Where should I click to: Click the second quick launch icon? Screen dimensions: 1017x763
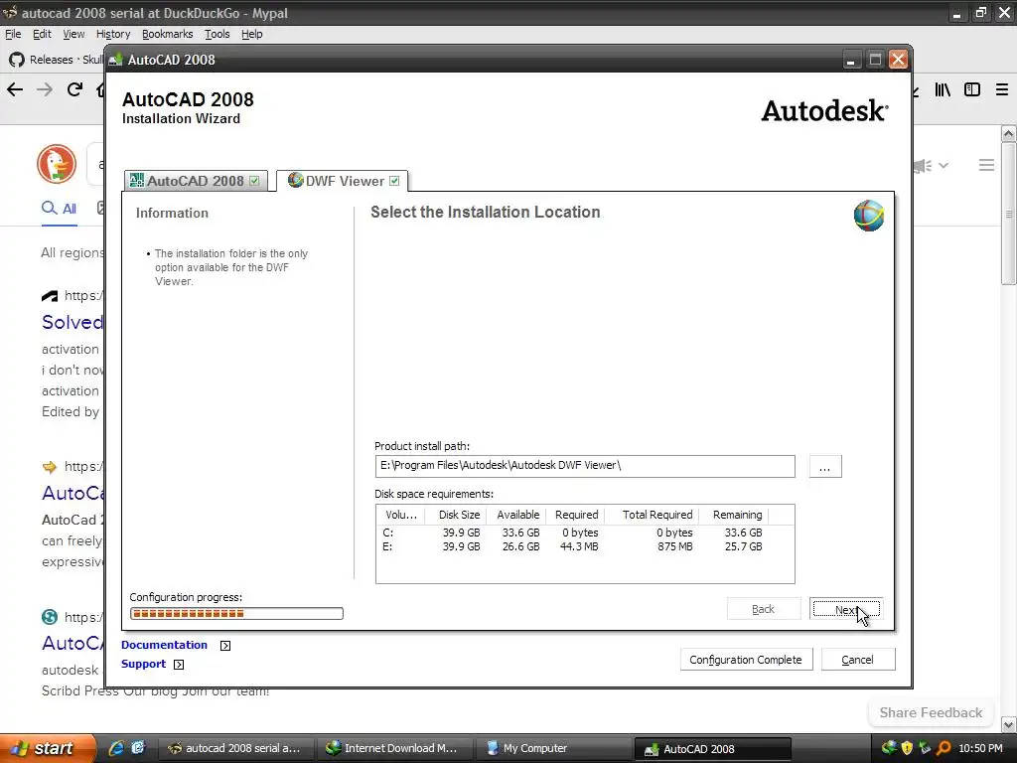coord(138,748)
